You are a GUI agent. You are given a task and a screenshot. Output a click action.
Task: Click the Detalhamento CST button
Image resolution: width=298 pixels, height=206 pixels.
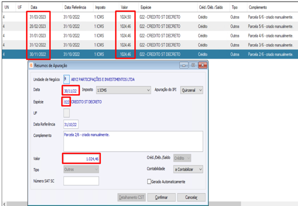coord(131,197)
